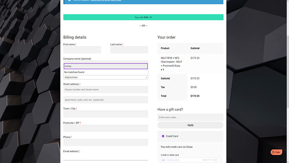Click the country search box containing turkey

point(106,66)
